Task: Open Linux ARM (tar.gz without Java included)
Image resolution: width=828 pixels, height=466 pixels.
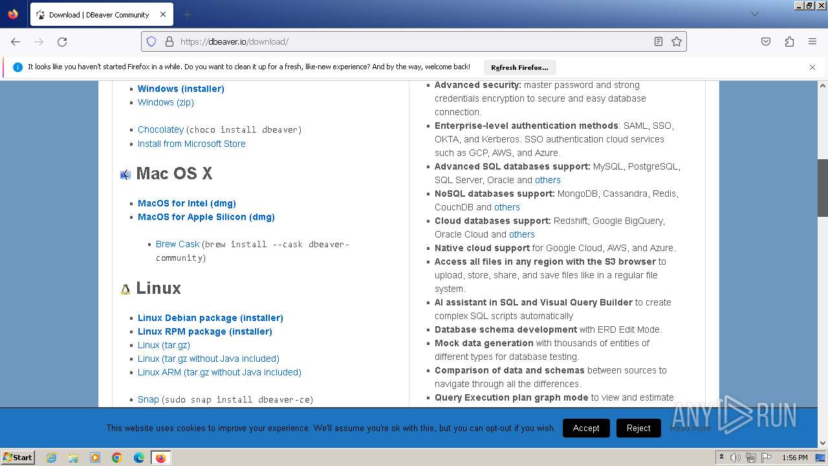Action: click(x=219, y=372)
